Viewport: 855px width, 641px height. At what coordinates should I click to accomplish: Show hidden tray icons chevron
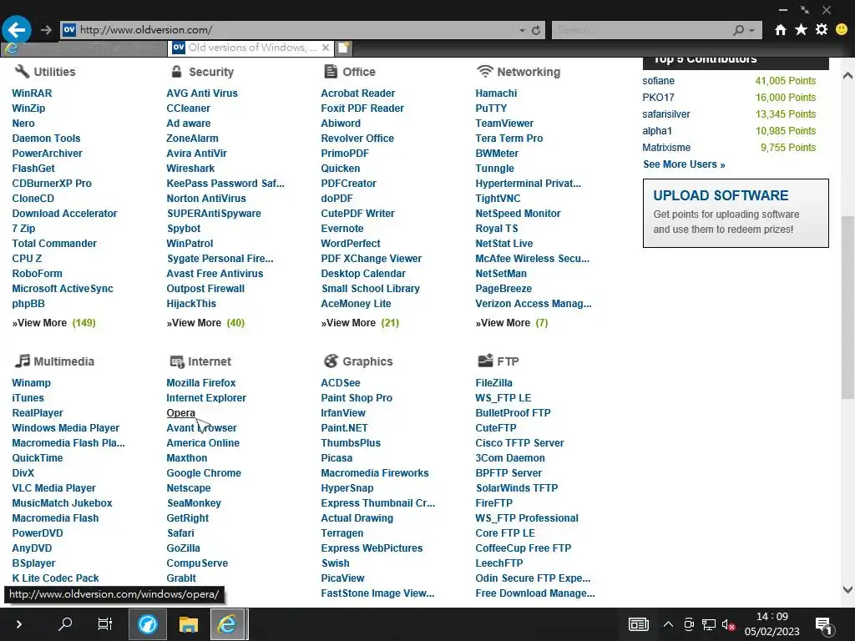pos(668,624)
